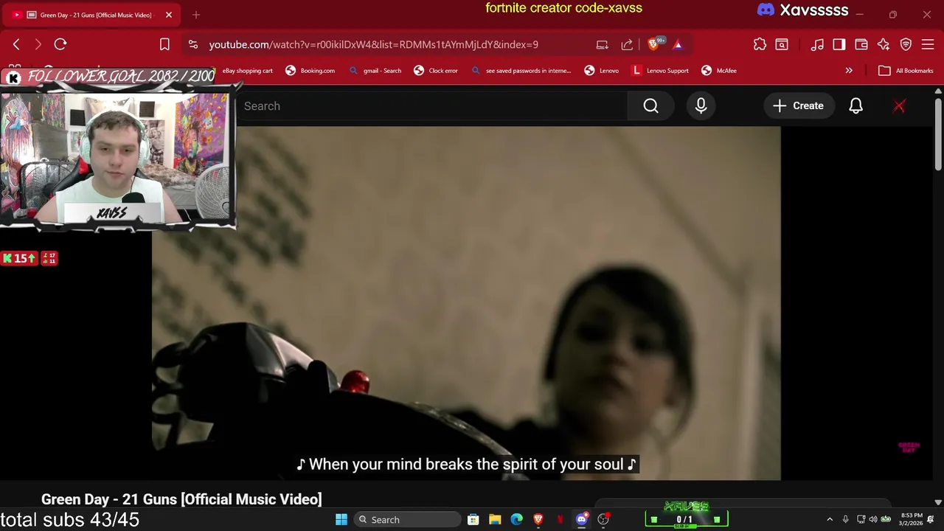This screenshot has width=944, height=531.
Task: Close the Green Day - 21 Guns tab
Action: tap(169, 15)
